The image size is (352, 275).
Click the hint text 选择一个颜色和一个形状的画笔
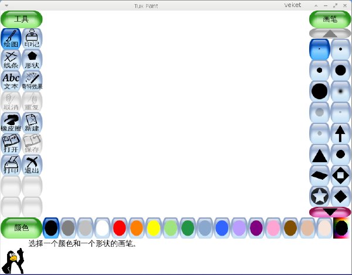[x=82, y=244]
